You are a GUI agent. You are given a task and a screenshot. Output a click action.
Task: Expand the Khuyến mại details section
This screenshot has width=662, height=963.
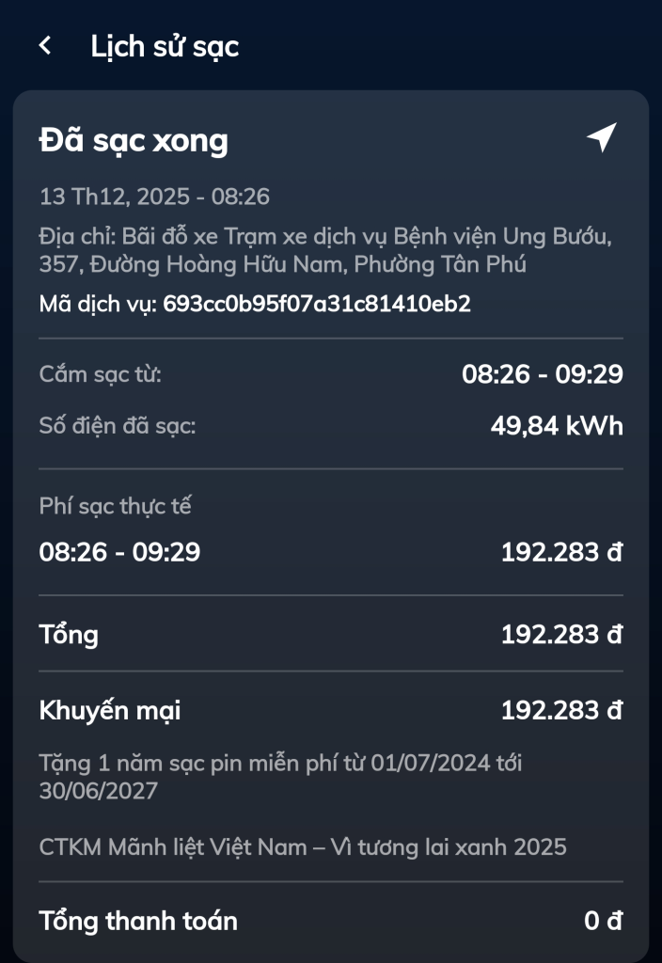coord(328,711)
